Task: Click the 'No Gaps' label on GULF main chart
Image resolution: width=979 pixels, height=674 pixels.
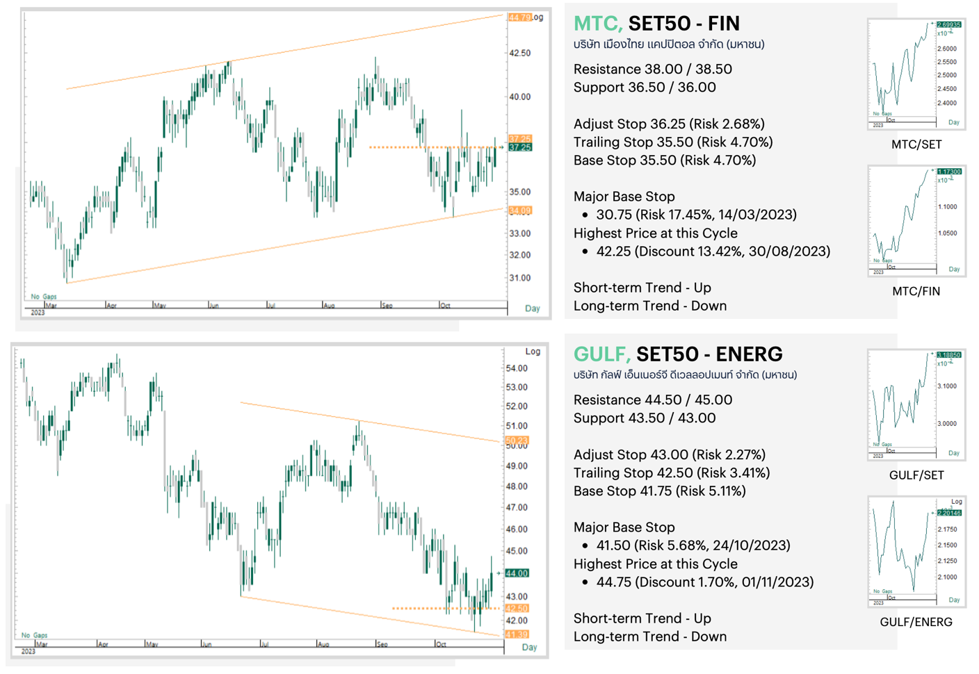Action: [34, 635]
